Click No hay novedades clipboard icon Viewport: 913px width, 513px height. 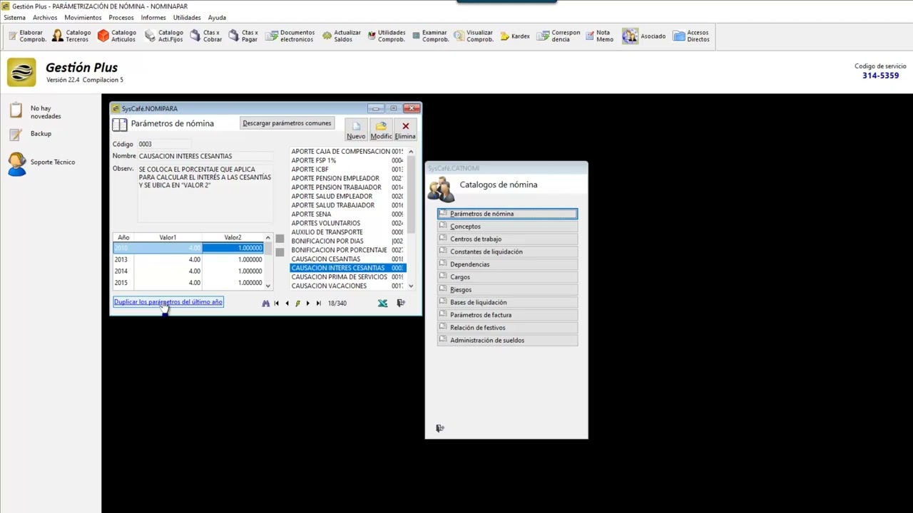[16, 110]
